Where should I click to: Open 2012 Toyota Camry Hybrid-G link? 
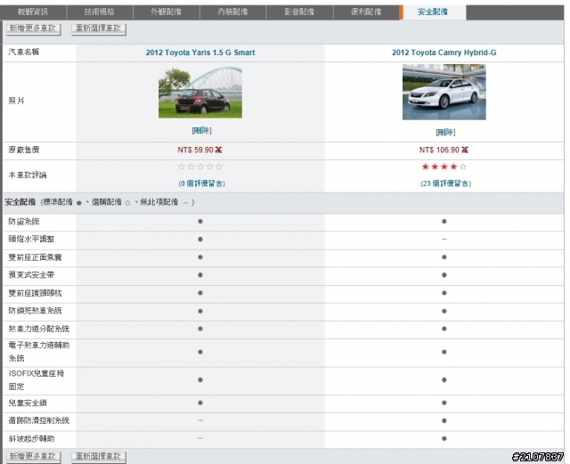tap(444, 53)
